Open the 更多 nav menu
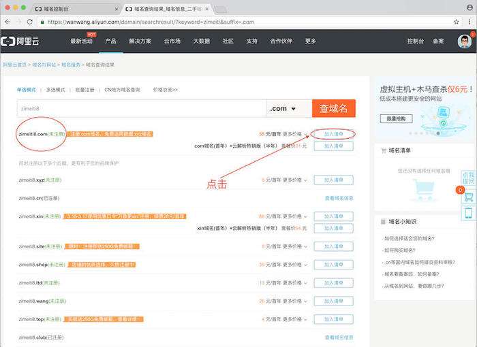The image size is (477, 347). click(311, 41)
